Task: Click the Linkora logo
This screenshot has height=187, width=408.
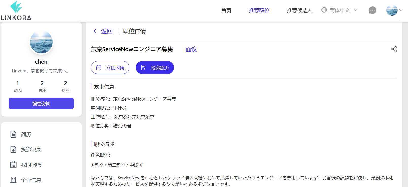Action: [16, 10]
